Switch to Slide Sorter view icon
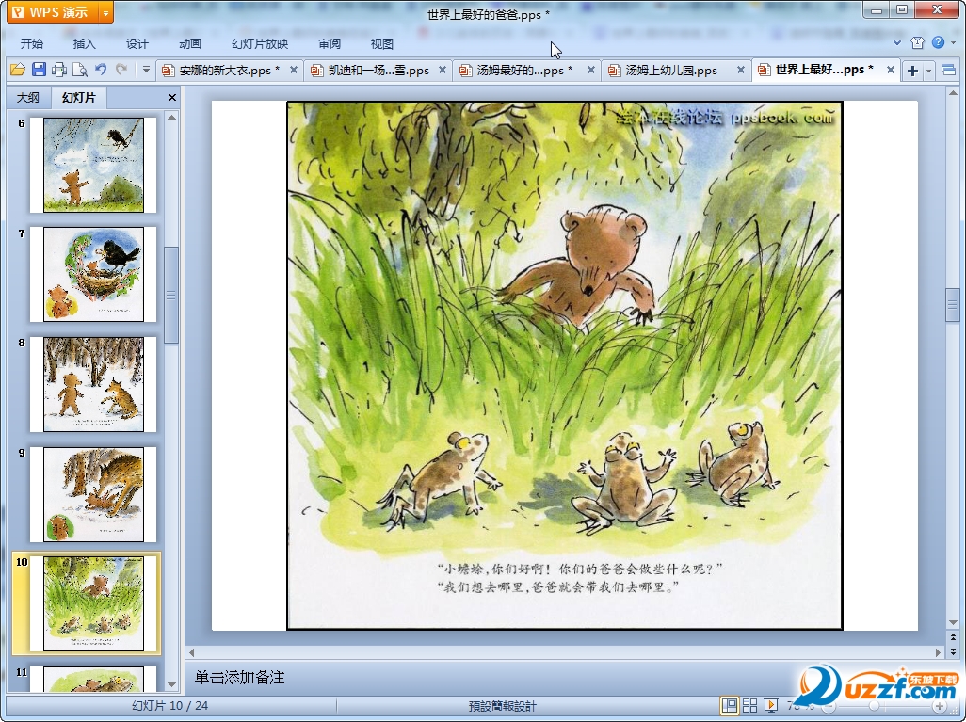The height and width of the screenshot is (722, 966). point(749,705)
